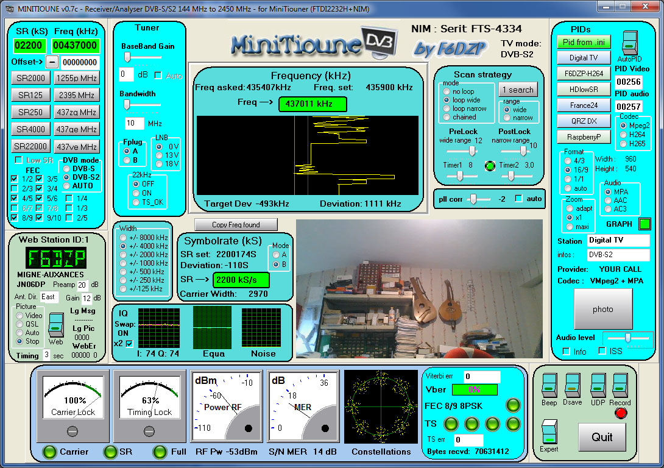Choose H264 codec radio button
This screenshot has height=468, width=664.
[x=623, y=135]
